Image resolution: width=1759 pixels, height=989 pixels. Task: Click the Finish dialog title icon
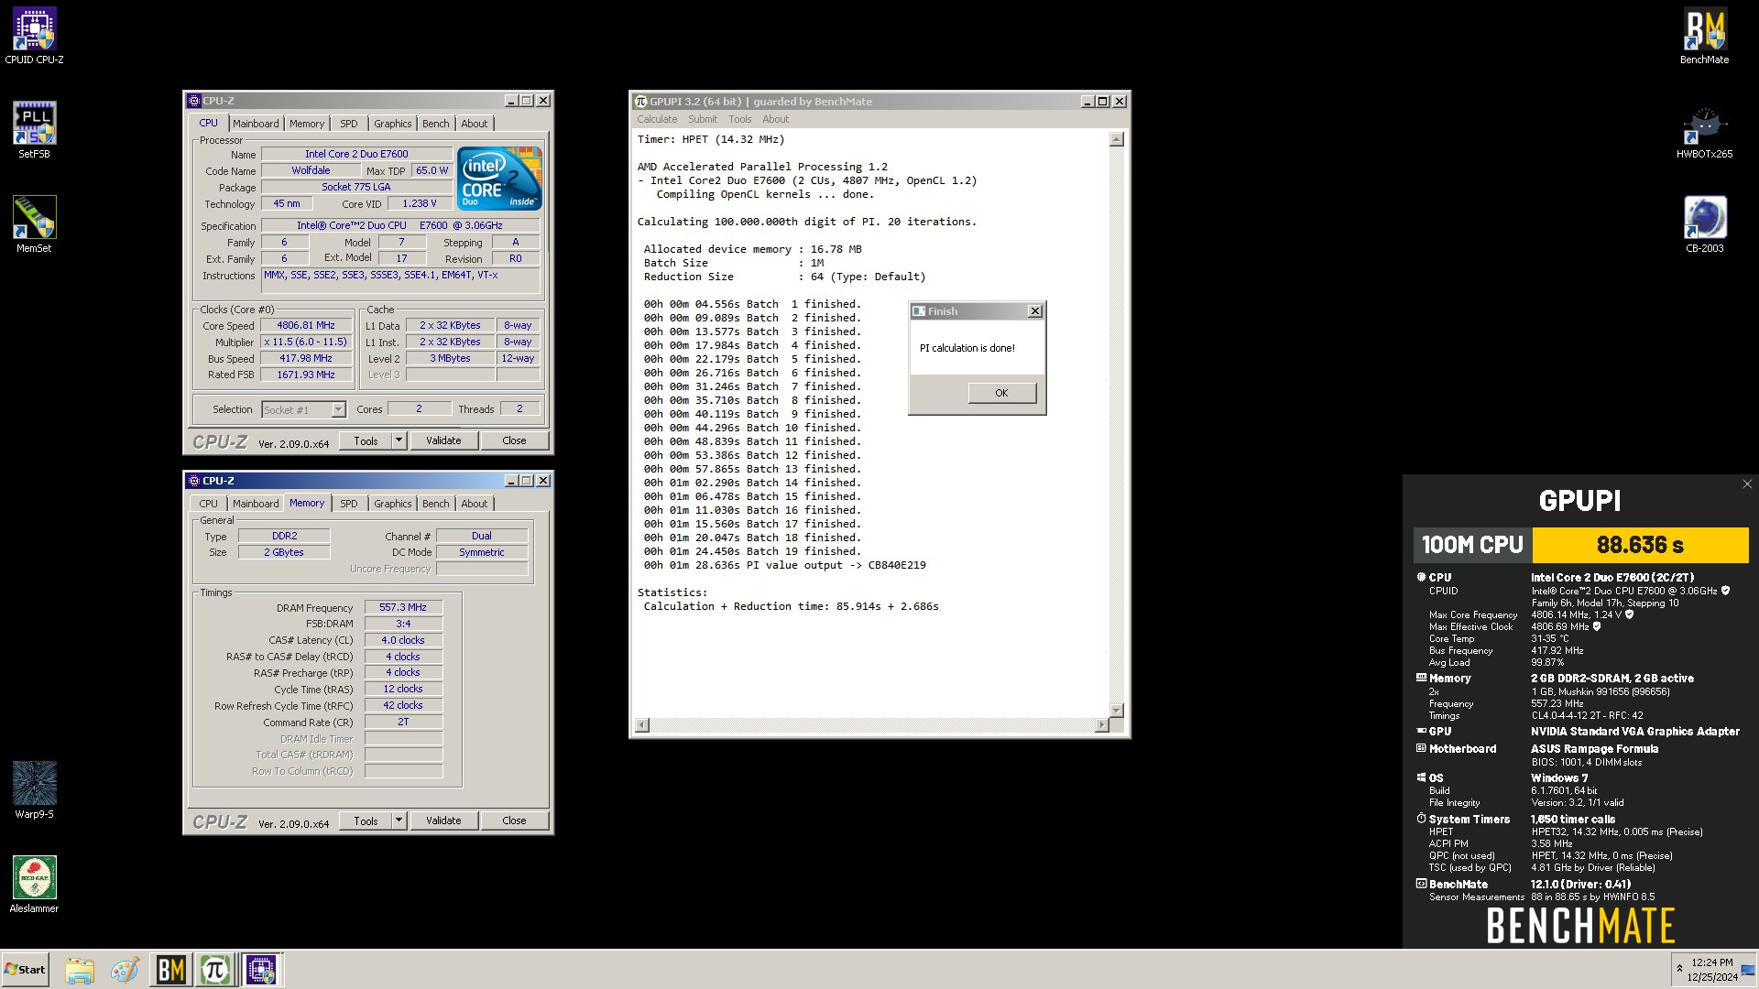point(919,311)
